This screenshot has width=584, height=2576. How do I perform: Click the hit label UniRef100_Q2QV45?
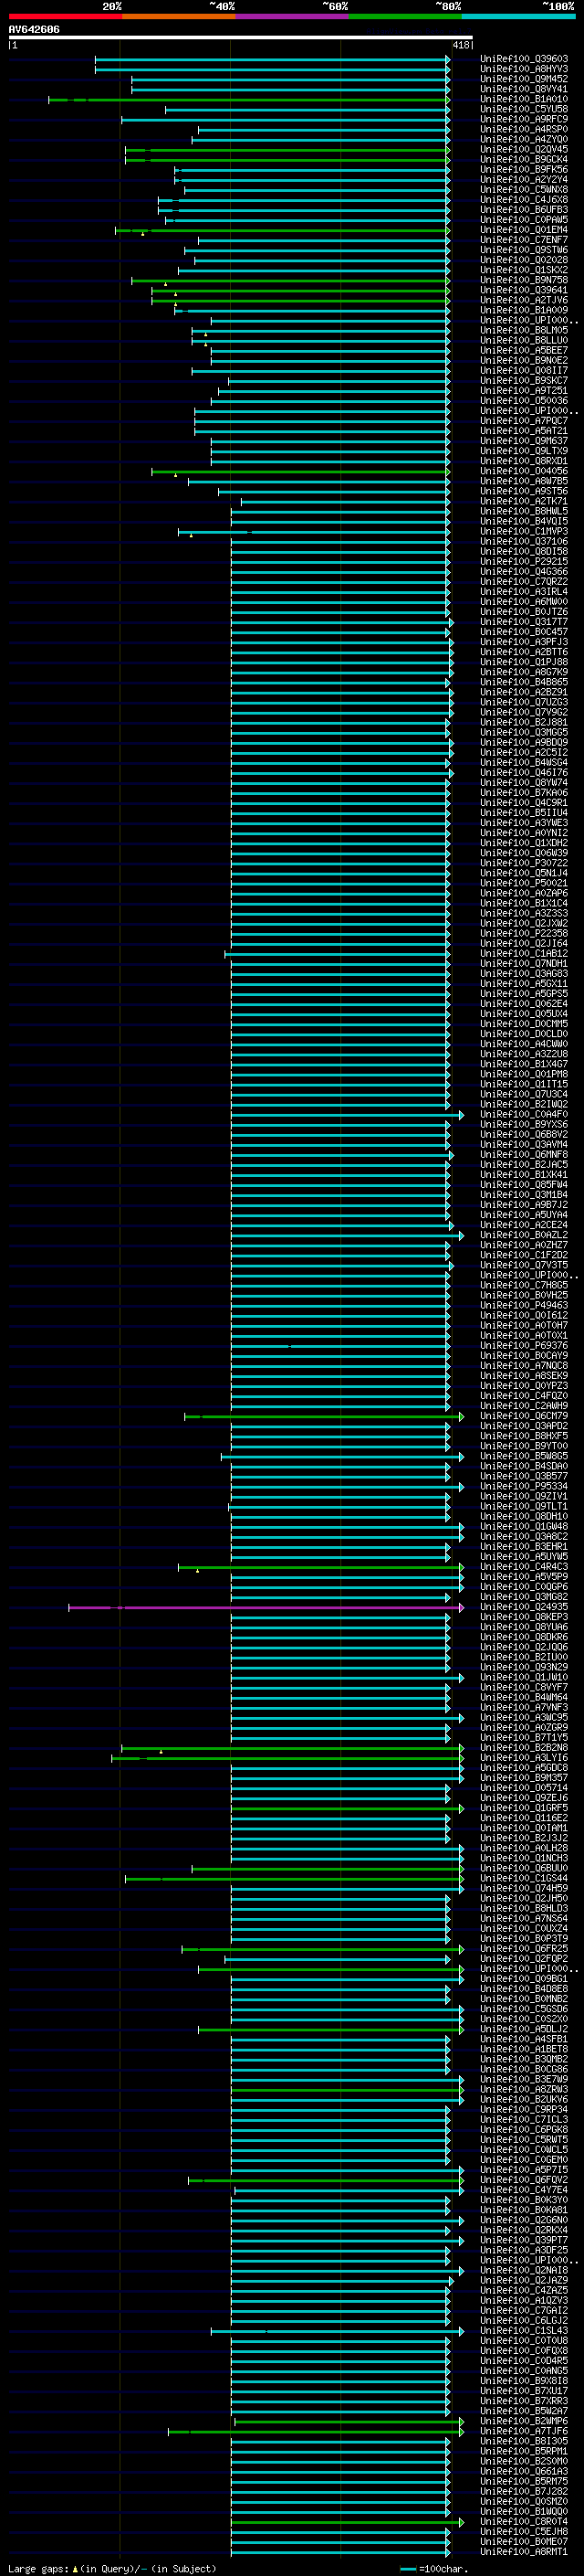click(524, 149)
